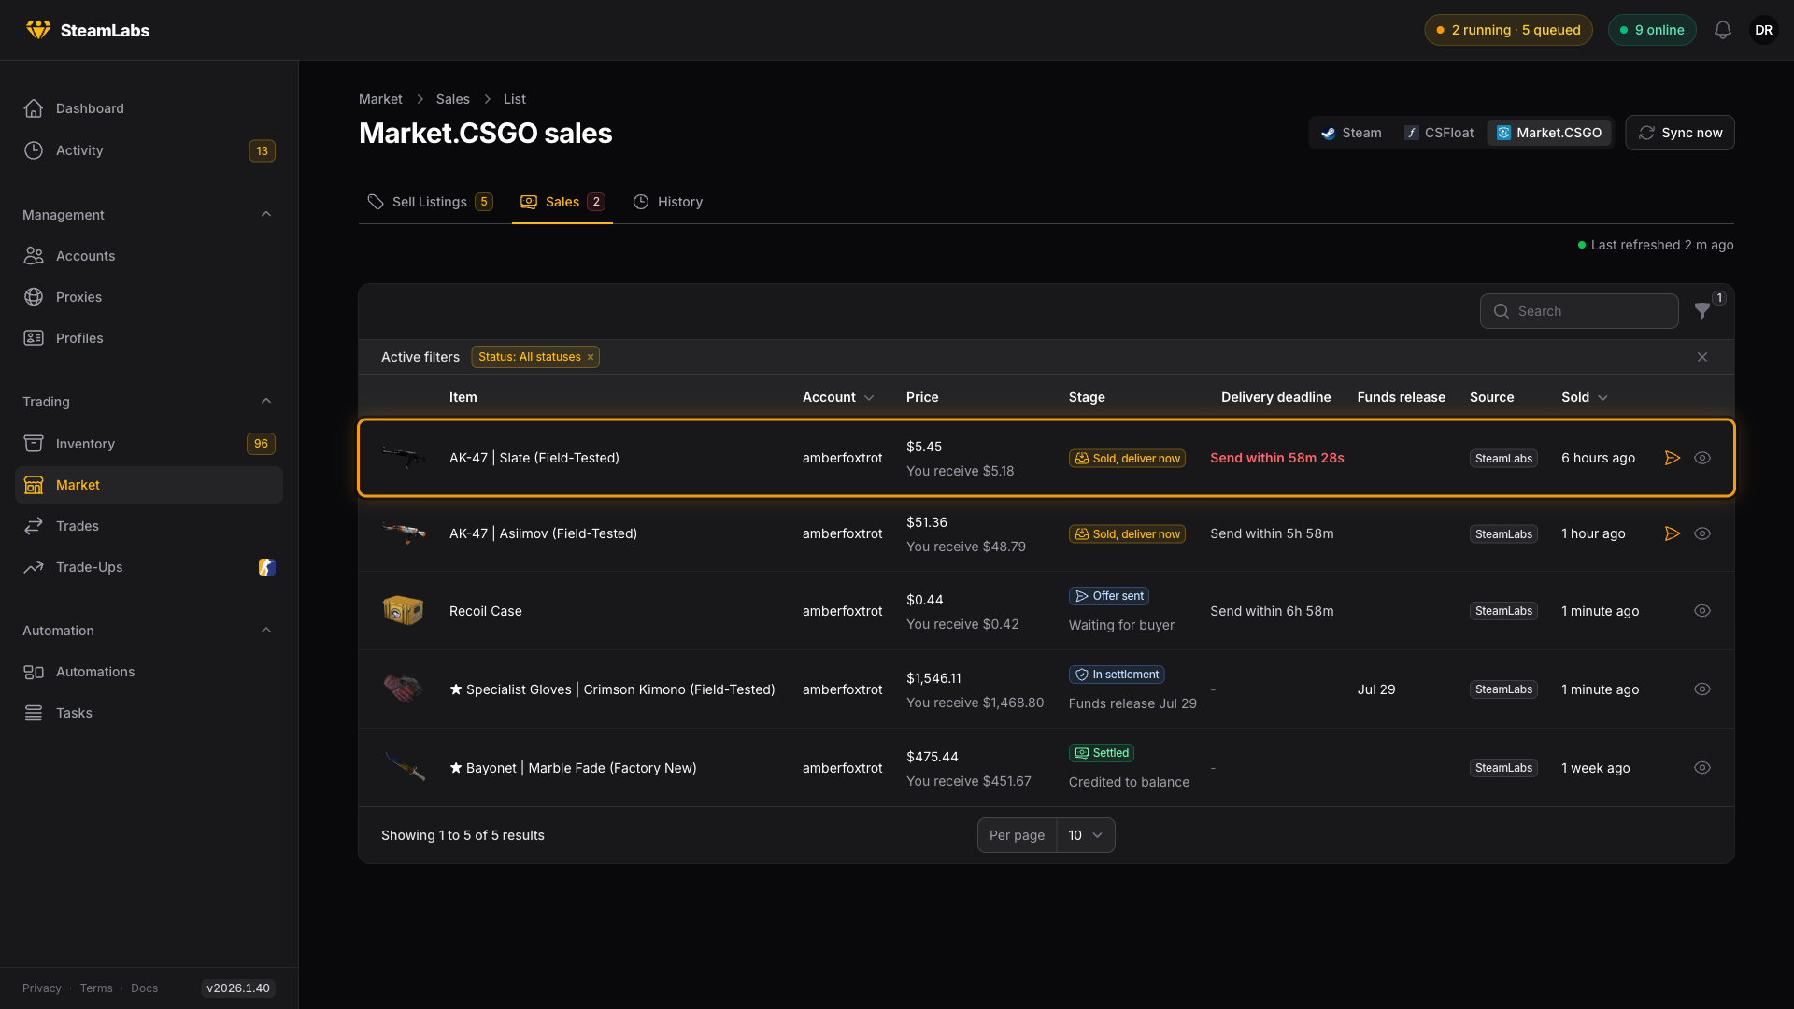Click the Activity 13 count badge
Viewport: 1794px width, 1009px height.
point(262,150)
